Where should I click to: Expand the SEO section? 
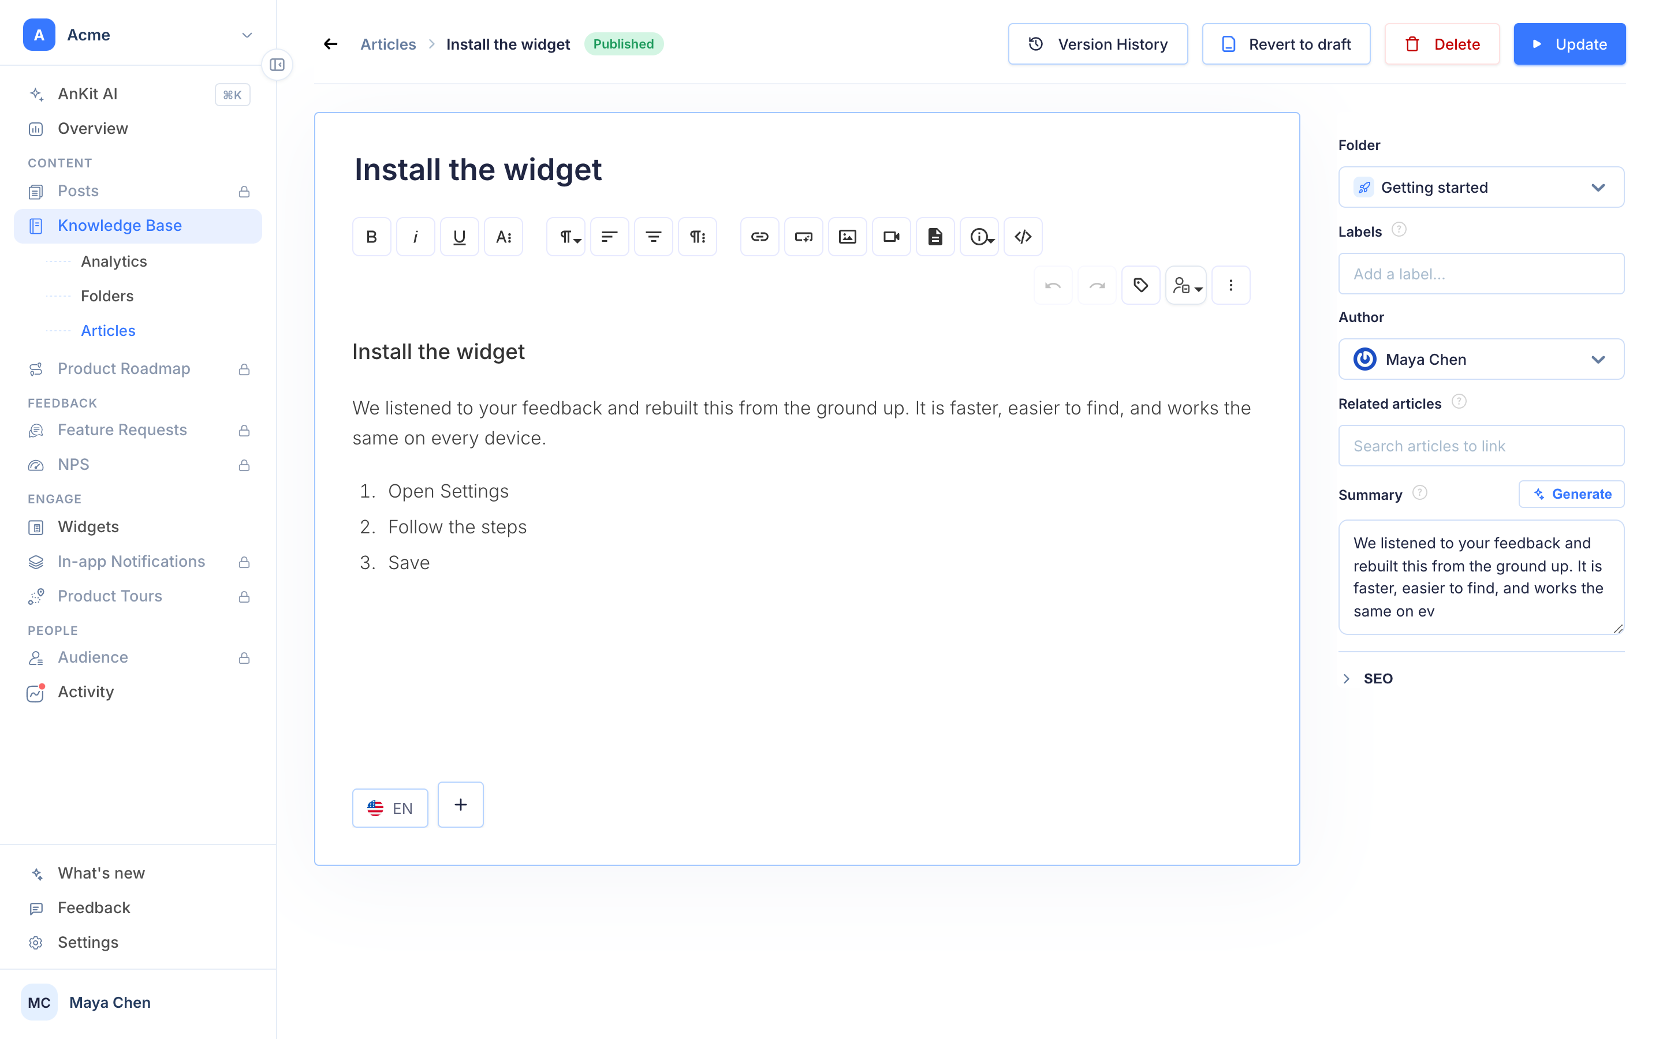point(1367,678)
